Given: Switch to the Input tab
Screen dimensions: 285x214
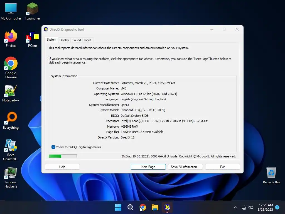Looking at the screenshot, I should pyautogui.click(x=87, y=40).
